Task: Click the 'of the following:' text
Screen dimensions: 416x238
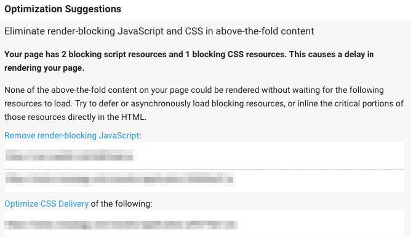Action: 121,204
